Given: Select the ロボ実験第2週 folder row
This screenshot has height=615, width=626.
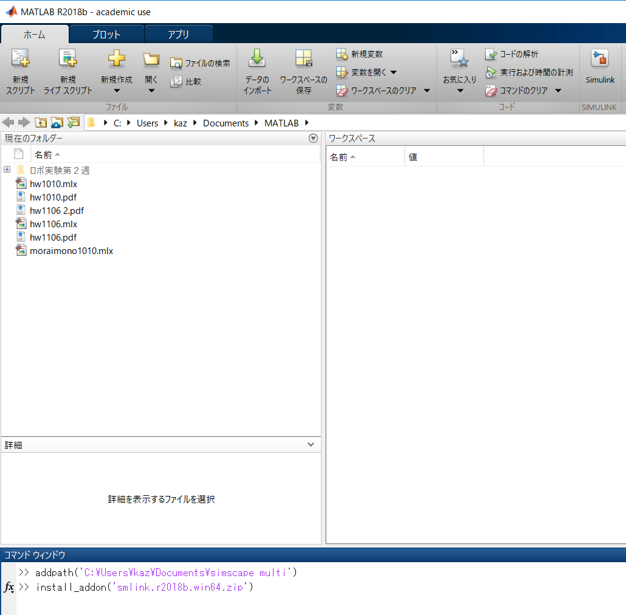Looking at the screenshot, I should pyautogui.click(x=60, y=170).
